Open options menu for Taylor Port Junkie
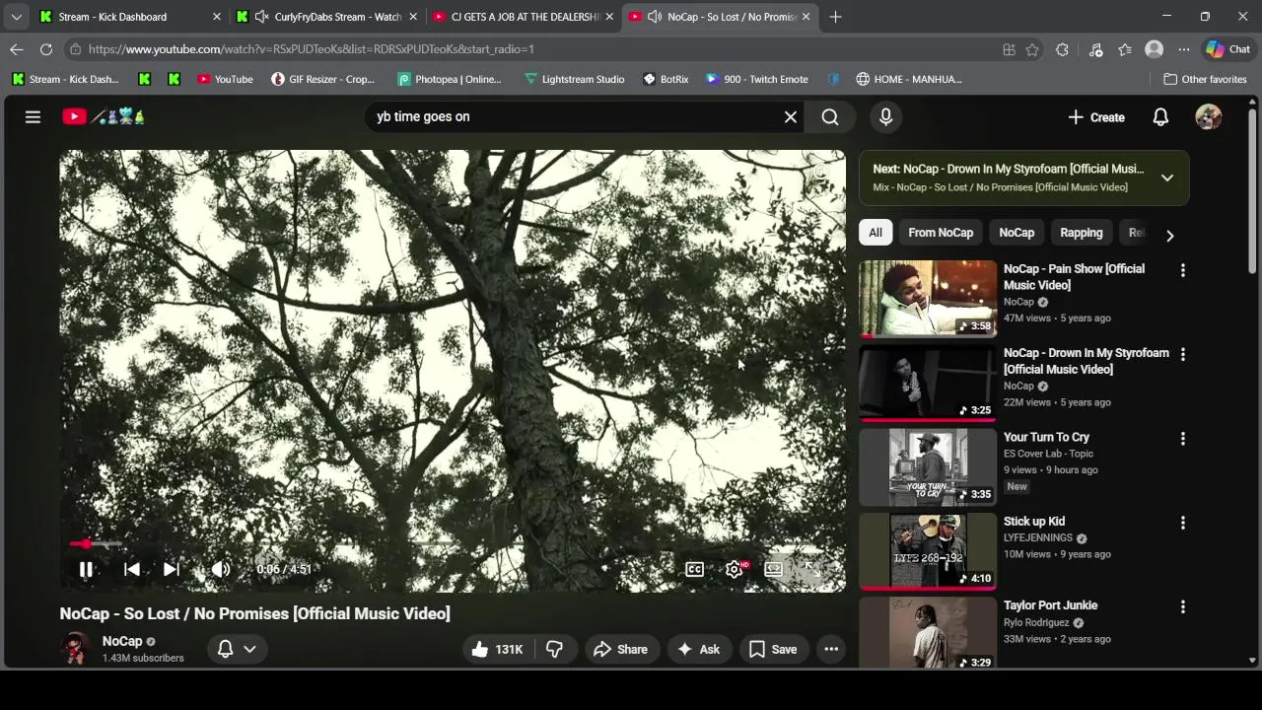This screenshot has width=1262, height=710. point(1183,607)
